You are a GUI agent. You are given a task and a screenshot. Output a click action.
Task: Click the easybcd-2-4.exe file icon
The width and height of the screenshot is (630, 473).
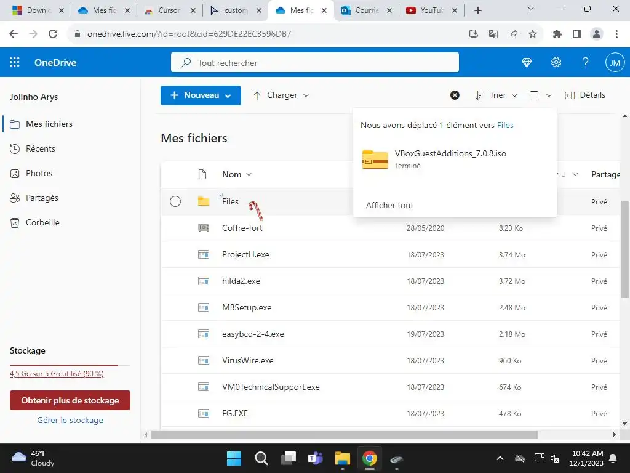[x=204, y=334]
